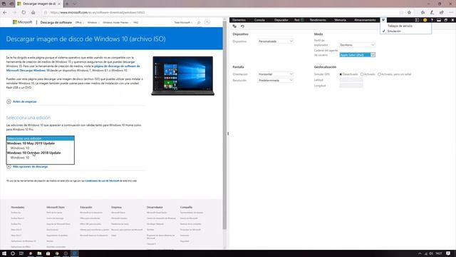Screen dimensions: 456x257
Task: Switch to the Elementos tab
Action: tap(239, 20)
